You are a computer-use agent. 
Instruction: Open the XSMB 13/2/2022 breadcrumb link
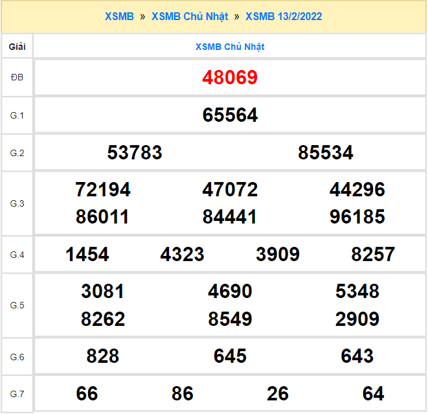(284, 16)
